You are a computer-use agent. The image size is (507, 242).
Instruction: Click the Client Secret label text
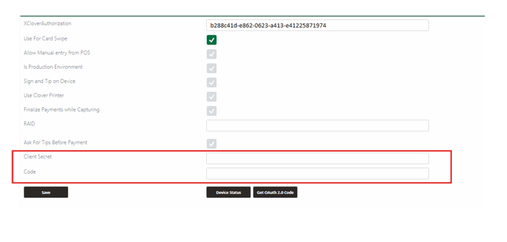pyautogui.click(x=37, y=157)
